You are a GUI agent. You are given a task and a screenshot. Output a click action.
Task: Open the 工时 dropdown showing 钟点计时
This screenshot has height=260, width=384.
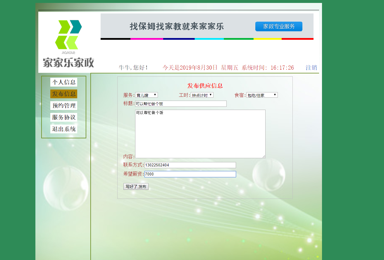point(202,94)
